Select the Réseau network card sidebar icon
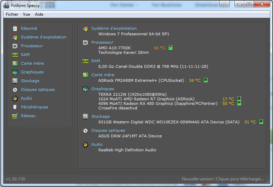Image resolution: width=273 pixels, height=187 pixels. tap(15, 116)
